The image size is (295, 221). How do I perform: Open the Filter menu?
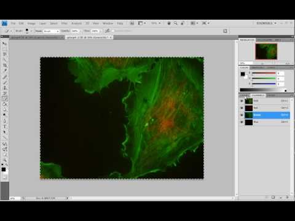coord(65,23)
